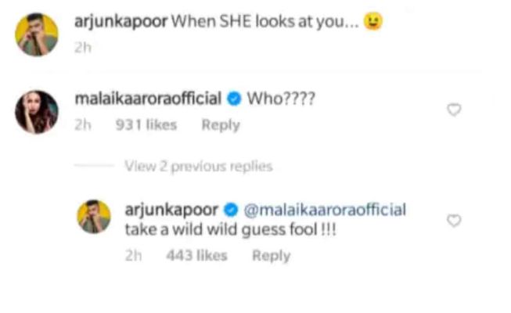Click the 2h timestamp beside 443 likes
The image size is (511, 313).
click(x=134, y=255)
